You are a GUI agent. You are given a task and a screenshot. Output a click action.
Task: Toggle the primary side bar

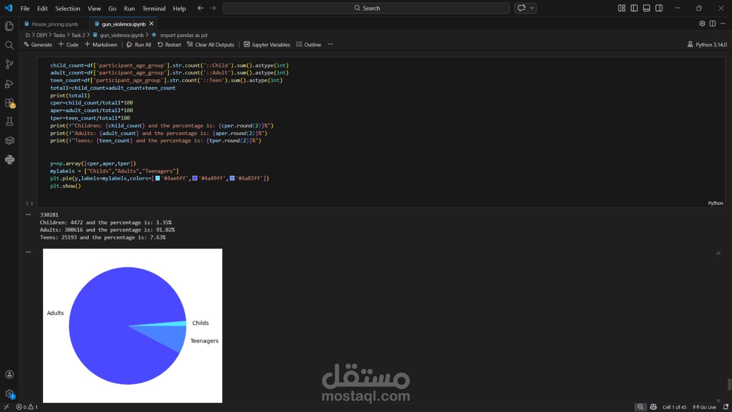(x=634, y=8)
